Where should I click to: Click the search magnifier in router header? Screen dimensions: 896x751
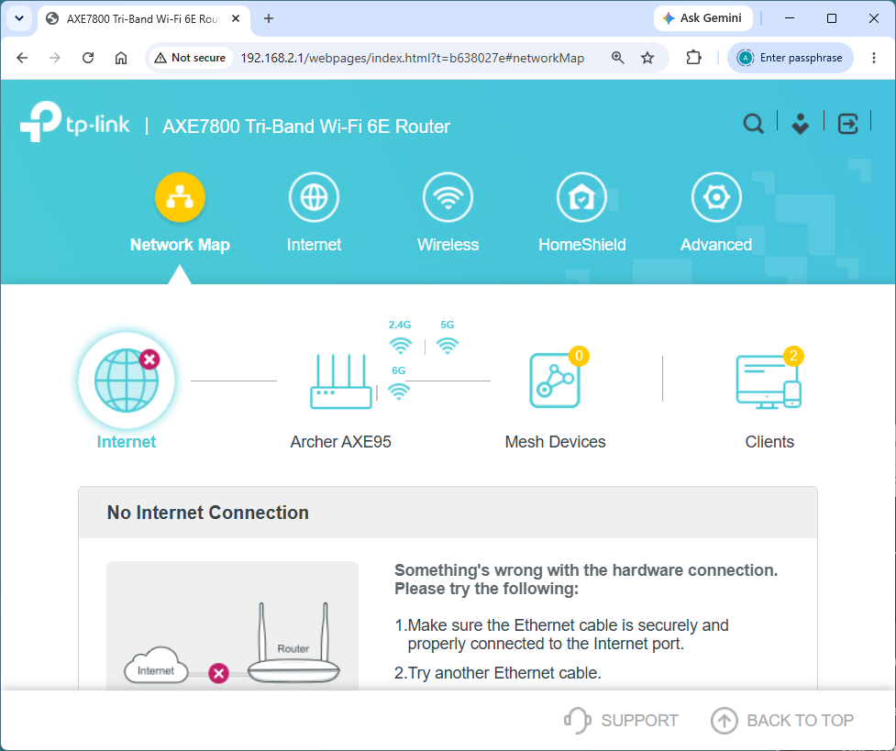753,124
